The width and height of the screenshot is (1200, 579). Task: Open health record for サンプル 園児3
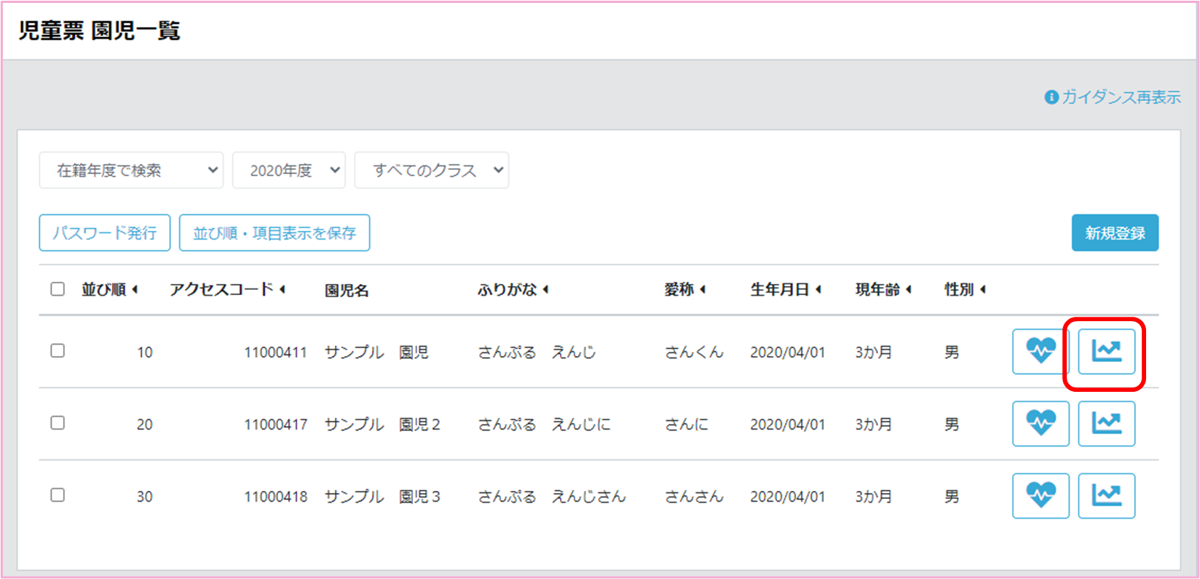pyautogui.click(x=1041, y=496)
